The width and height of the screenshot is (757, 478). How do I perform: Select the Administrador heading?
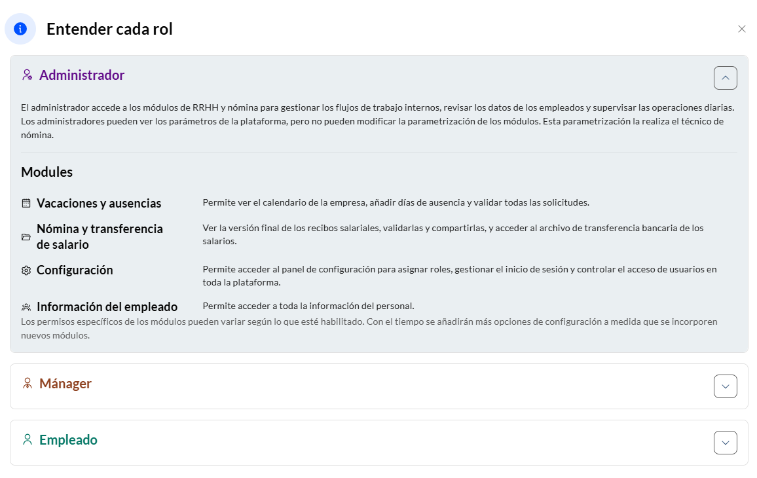coord(82,75)
